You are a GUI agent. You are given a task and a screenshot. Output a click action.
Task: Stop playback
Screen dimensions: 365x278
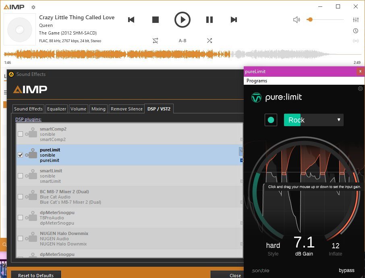click(156, 20)
